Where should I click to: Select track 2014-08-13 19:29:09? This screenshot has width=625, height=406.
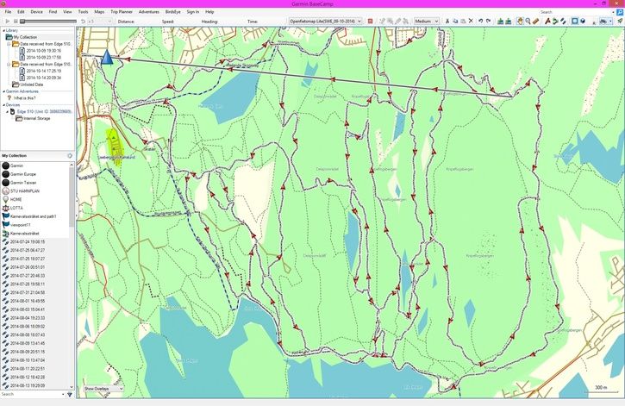pos(27,385)
